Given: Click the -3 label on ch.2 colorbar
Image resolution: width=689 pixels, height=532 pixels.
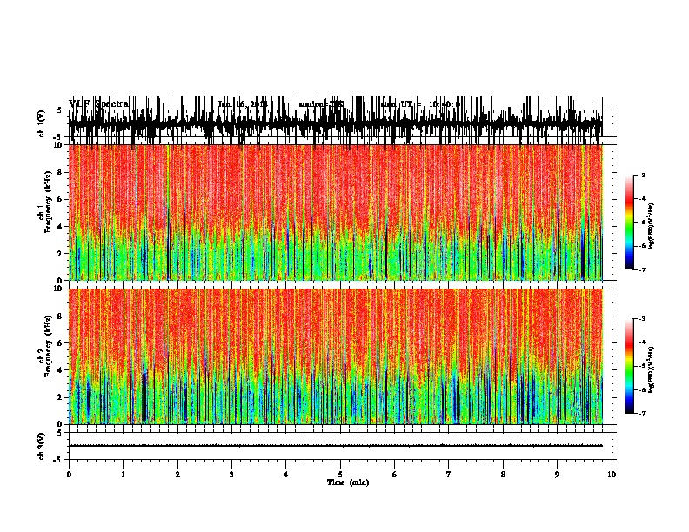Looking at the screenshot, I should point(642,319).
